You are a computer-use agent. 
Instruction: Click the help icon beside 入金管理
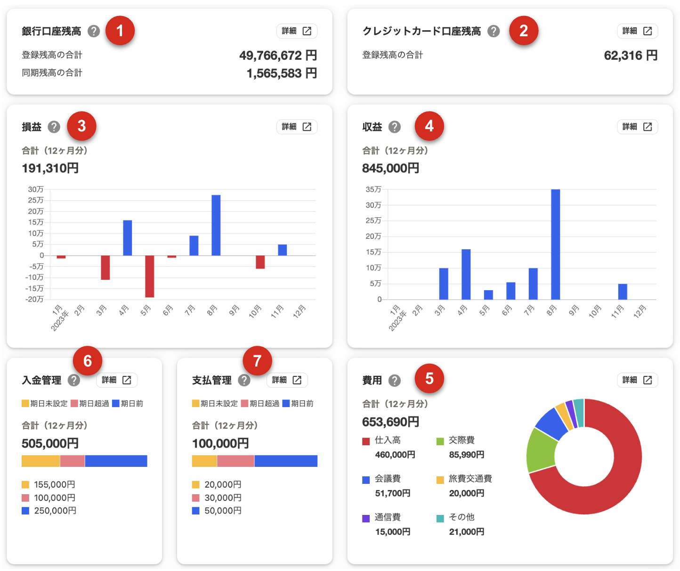click(x=74, y=380)
